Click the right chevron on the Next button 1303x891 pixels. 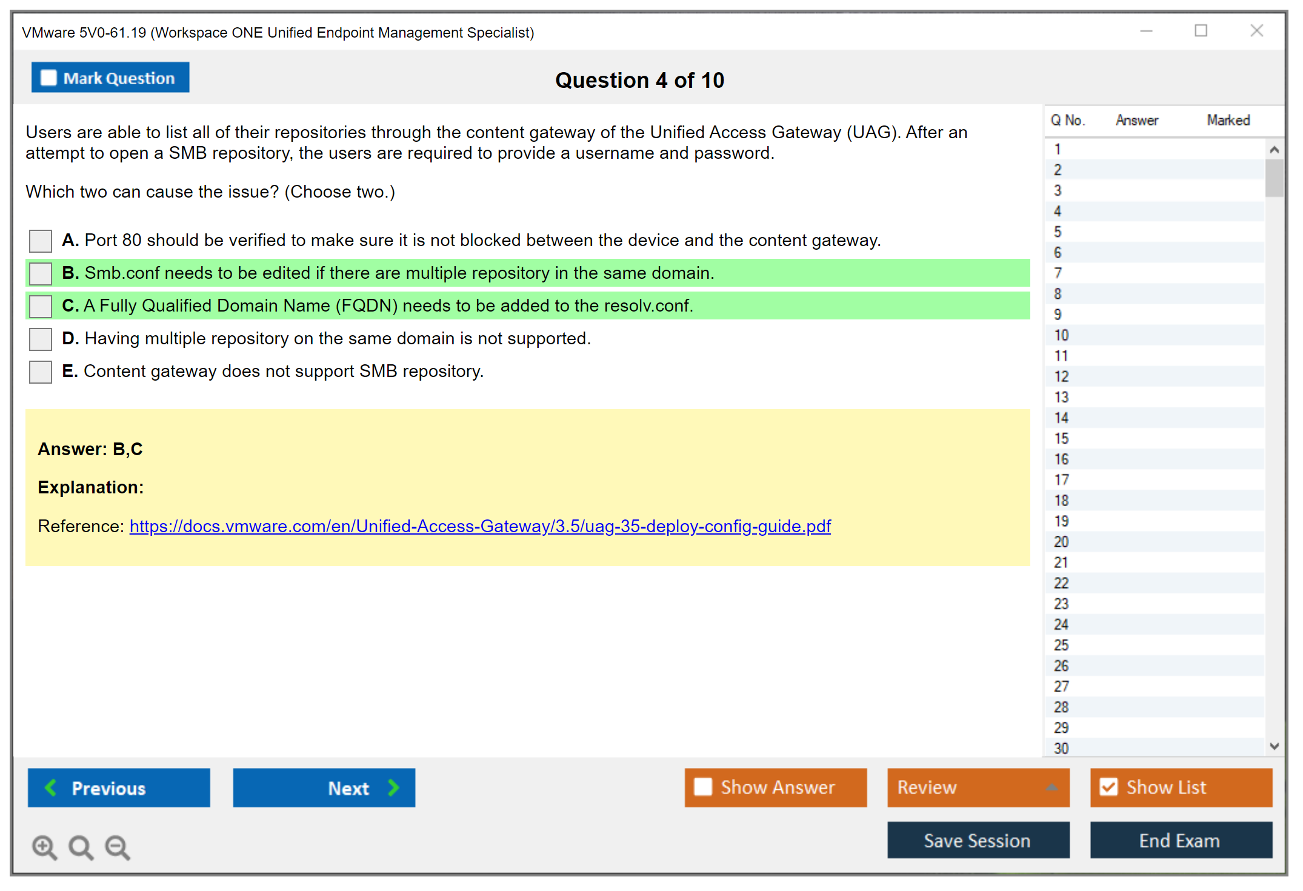(394, 787)
